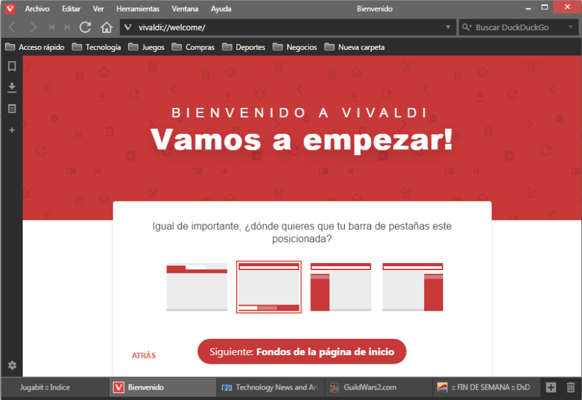Click the Fast forward button
The image size is (582, 400).
point(67,27)
